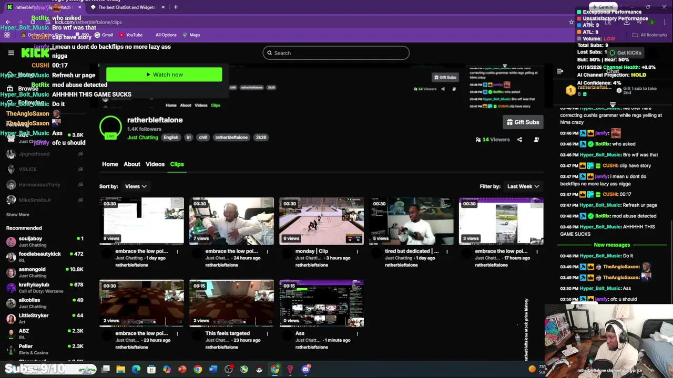The height and width of the screenshot is (378, 673).
Task: Open the monday | Clip thumbnail
Action: coord(321,221)
